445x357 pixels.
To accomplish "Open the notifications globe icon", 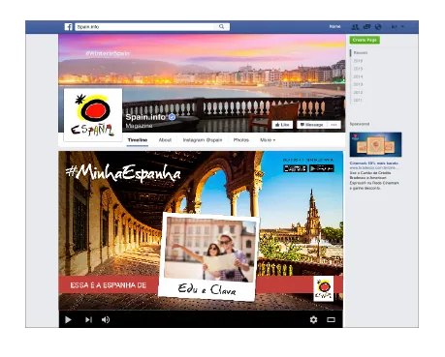I will [x=378, y=27].
